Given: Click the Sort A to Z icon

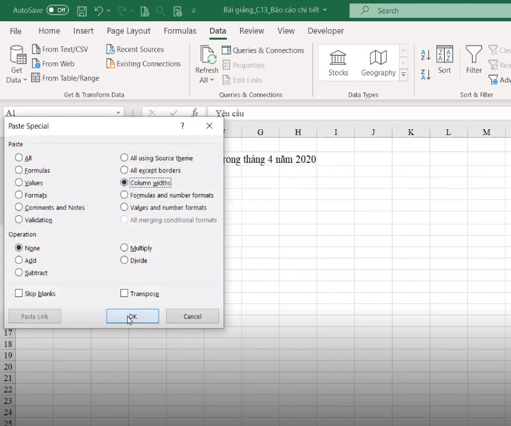Looking at the screenshot, I should pyautogui.click(x=426, y=55).
